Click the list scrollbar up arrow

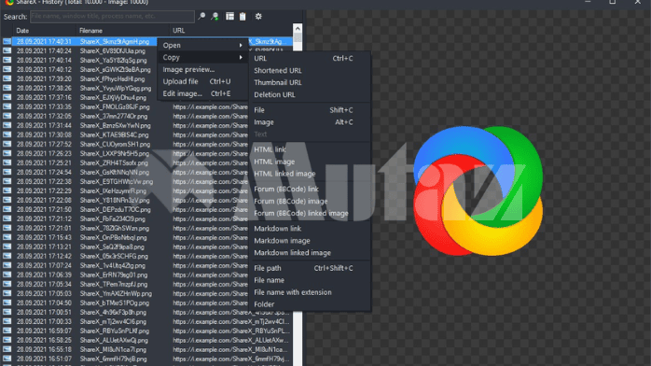tap(298, 29)
